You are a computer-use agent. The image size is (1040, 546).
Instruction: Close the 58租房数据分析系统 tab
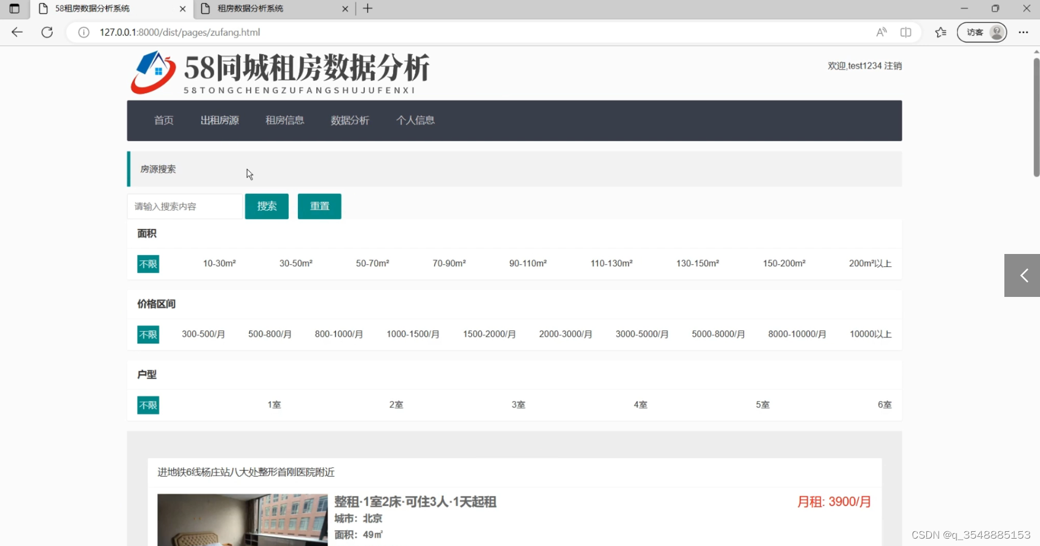(182, 9)
